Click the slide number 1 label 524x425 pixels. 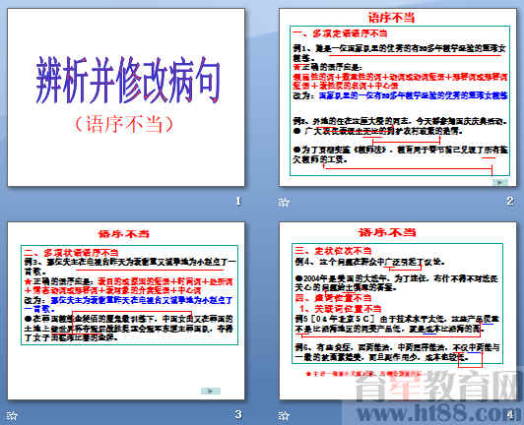click(x=238, y=201)
